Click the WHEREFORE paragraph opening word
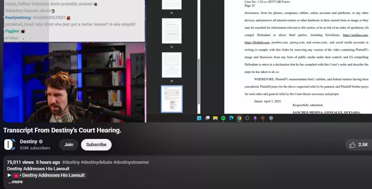Screen dimensions: 372x189 [x=264, y=79]
